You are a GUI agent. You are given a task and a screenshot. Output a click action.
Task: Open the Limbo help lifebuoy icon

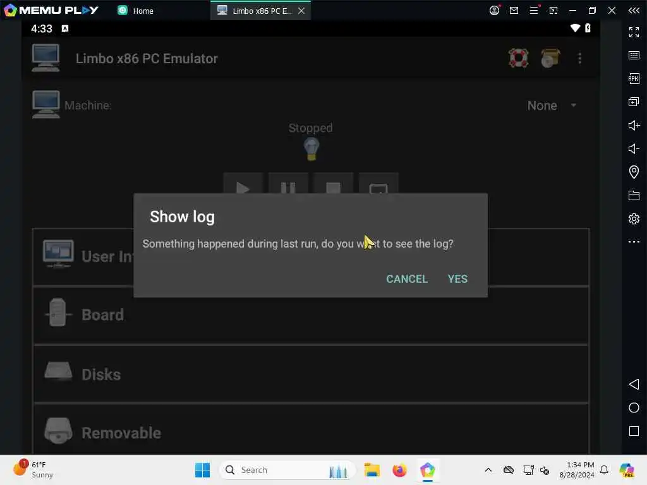519,58
